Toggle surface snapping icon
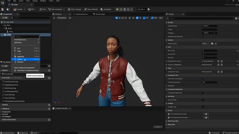Screen dimensions: 239x134 point(130,18)
